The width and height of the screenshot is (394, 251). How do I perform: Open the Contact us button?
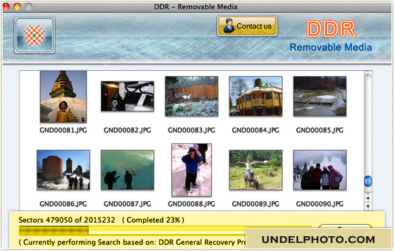(x=247, y=26)
